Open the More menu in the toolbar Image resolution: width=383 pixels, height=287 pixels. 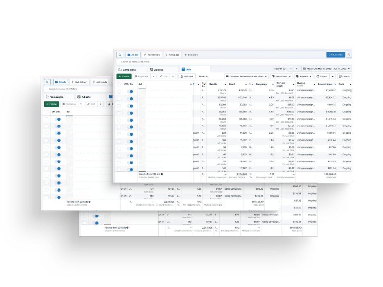(203, 76)
